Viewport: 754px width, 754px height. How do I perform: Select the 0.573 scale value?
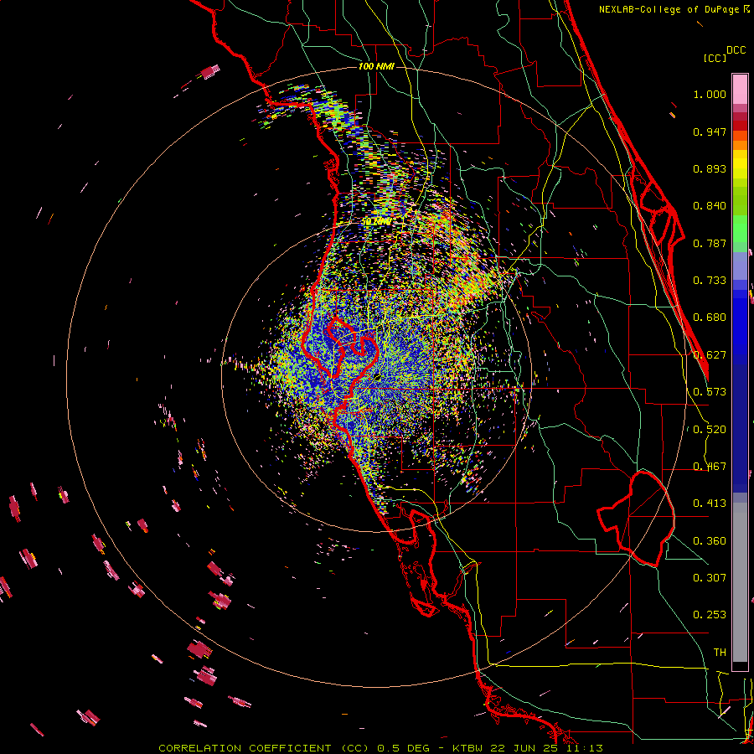(x=710, y=392)
